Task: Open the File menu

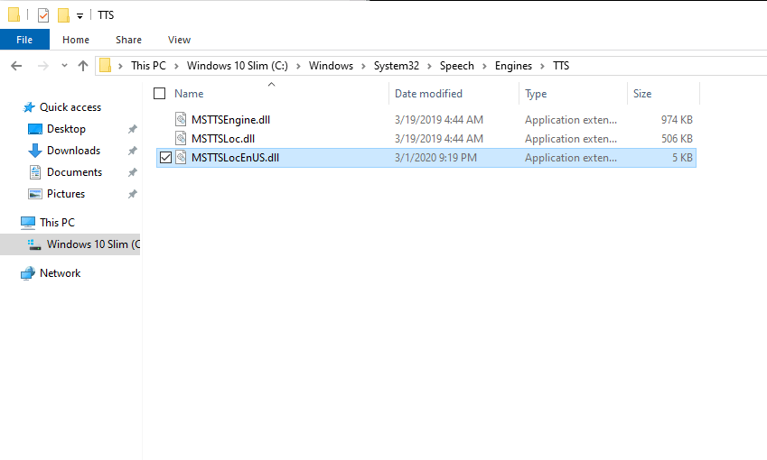Action: [24, 40]
